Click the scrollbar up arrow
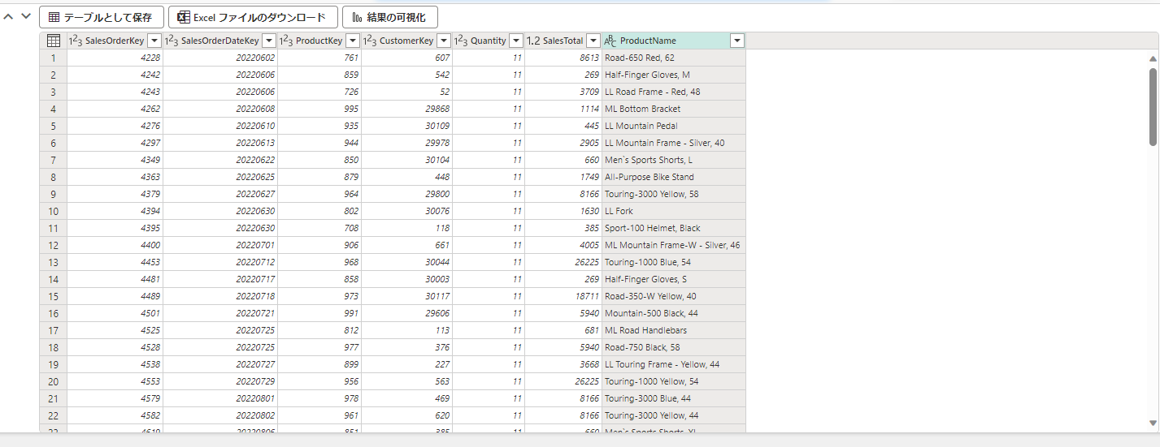The height and width of the screenshot is (447, 1160). [1153, 59]
